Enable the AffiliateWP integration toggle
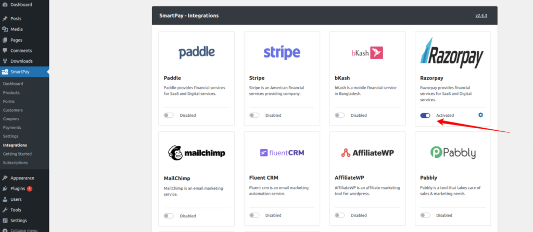This screenshot has width=533, height=232. click(x=339, y=215)
